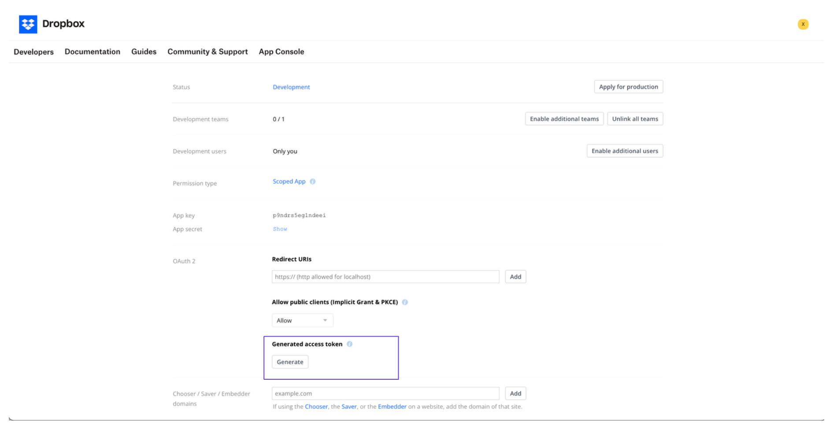Click the 'Generated access token' heading
Screen dimensions: 833x429
pyautogui.click(x=307, y=344)
